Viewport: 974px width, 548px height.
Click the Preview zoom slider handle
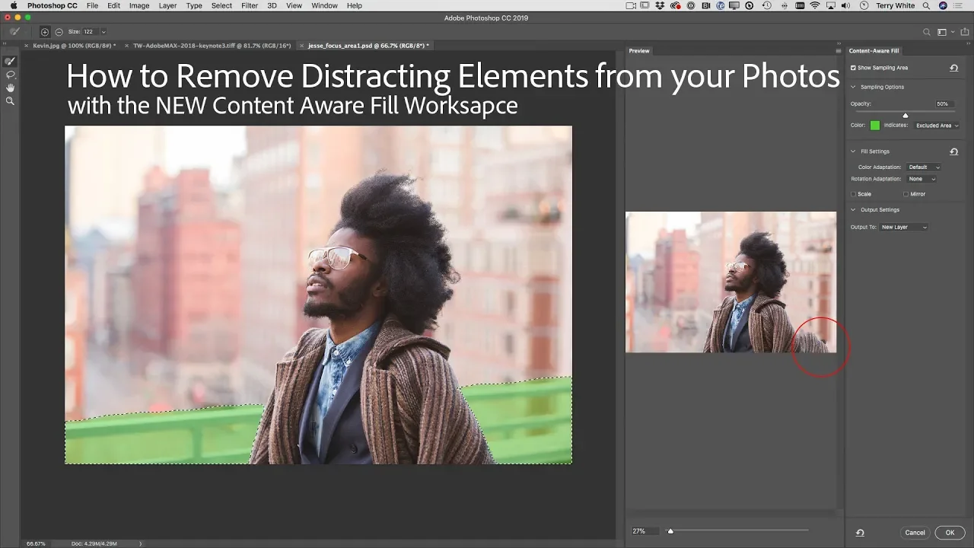click(670, 531)
